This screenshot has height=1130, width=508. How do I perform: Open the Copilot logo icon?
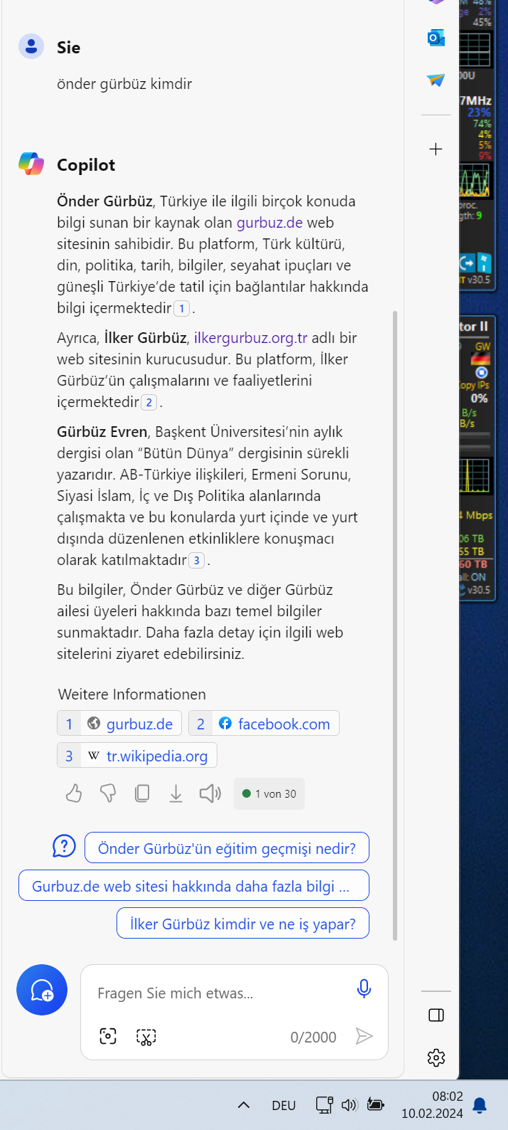click(x=31, y=164)
